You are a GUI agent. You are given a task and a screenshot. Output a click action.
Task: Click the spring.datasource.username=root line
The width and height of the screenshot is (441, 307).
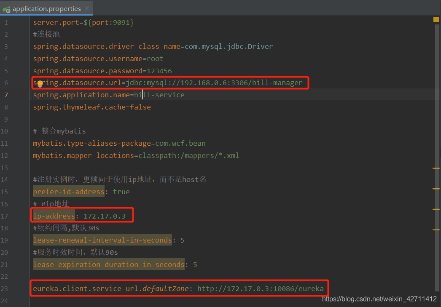(98, 59)
